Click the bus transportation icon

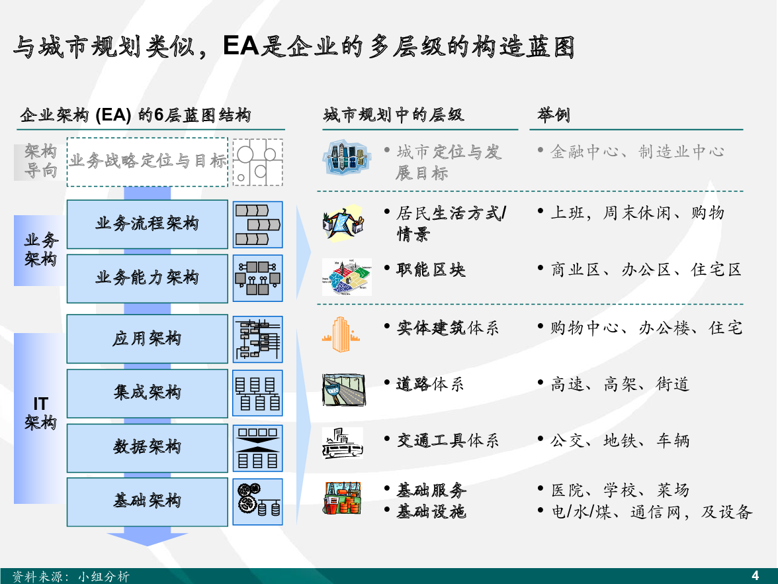tap(342, 444)
